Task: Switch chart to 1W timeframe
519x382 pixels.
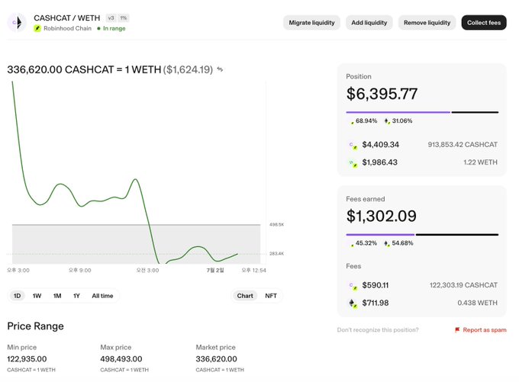Action: click(37, 296)
